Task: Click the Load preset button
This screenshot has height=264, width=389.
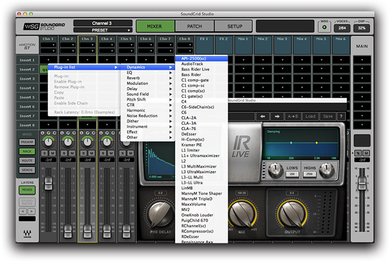Action: [x=311, y=116]
